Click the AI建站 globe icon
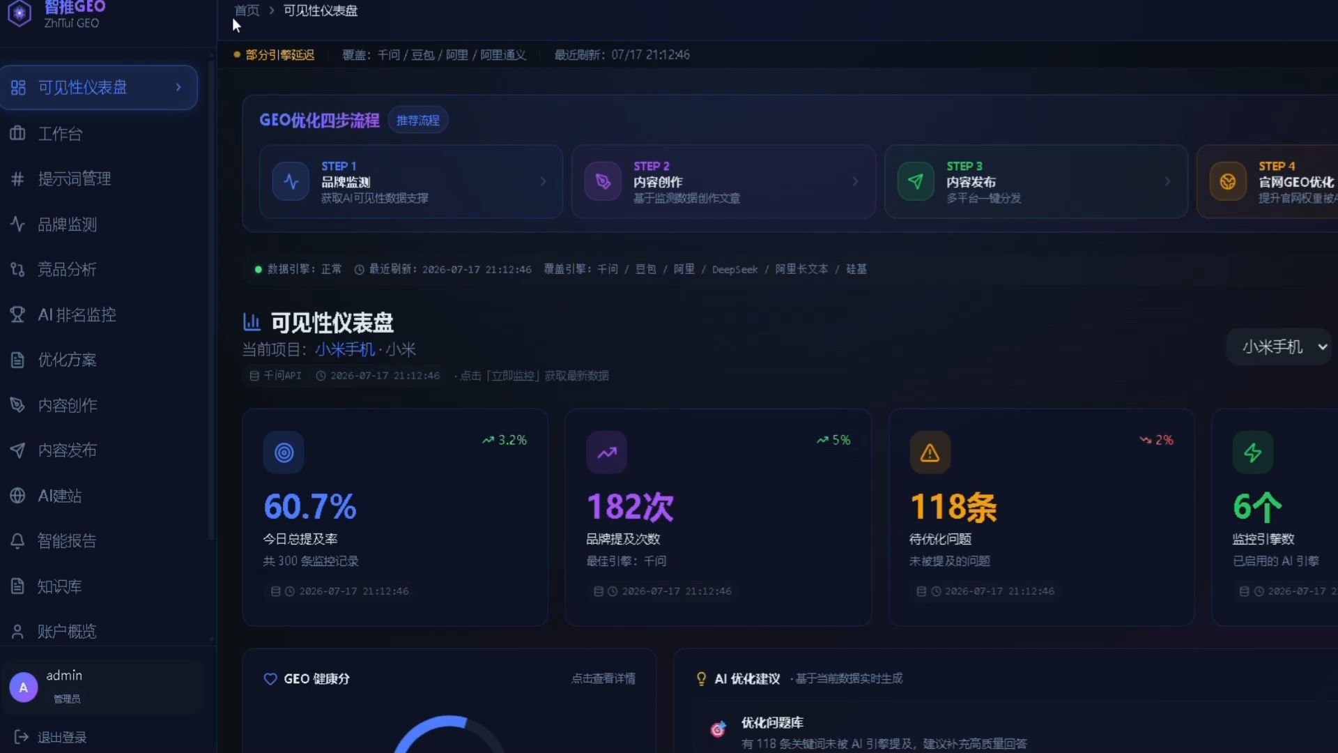1338x753 pixels. pos(17,495)
